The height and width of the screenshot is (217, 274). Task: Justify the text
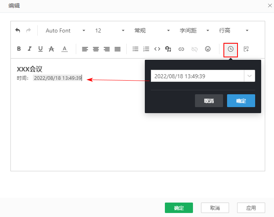118,49
